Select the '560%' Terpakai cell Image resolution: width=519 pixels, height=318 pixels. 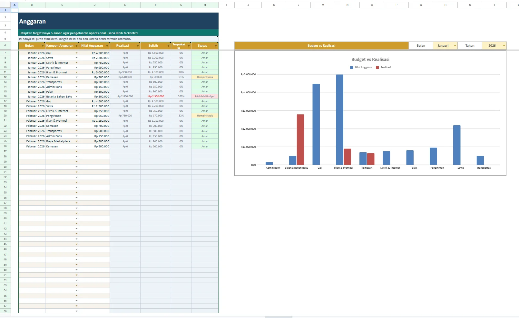(x=181, y=96)
